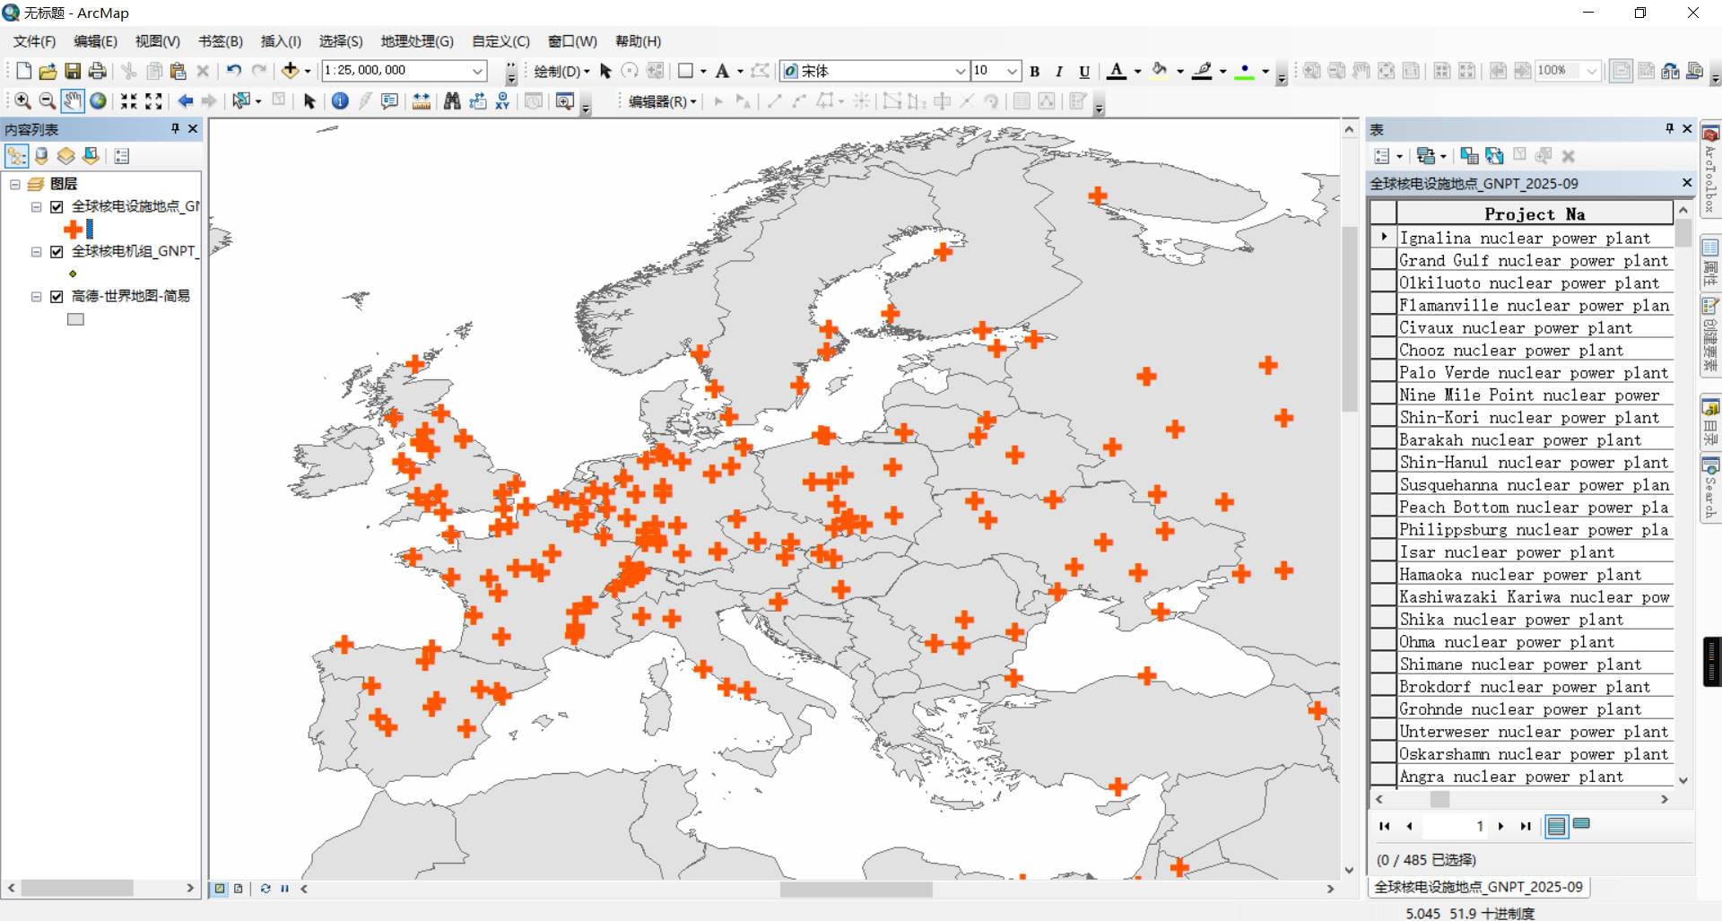
Task: Collapse the 图层 data frame
Action: [x=15, y=184]
